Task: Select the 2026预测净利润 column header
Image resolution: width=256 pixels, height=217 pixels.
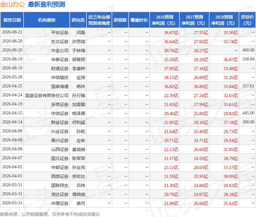Action: pos(165,20)
